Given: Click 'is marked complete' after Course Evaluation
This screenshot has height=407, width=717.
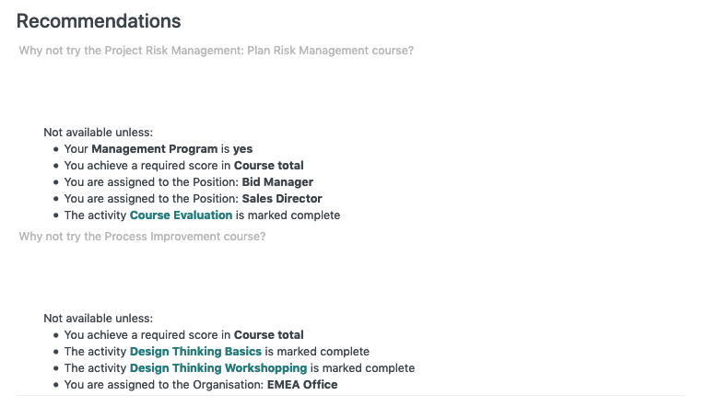Looking at the screenshot, I should coord(288,215).
